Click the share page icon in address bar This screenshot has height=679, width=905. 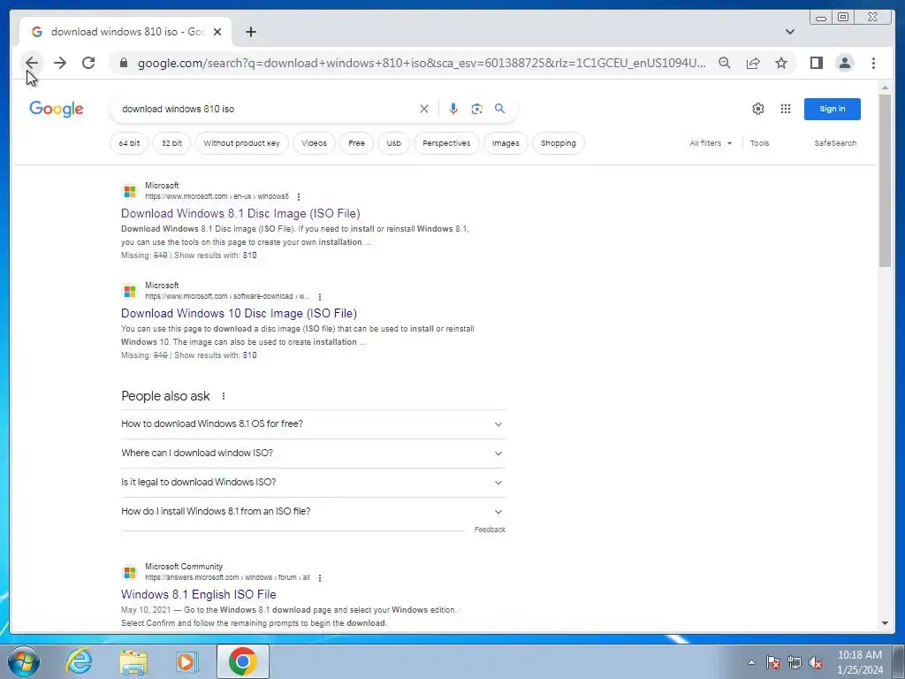coord(753,63)
